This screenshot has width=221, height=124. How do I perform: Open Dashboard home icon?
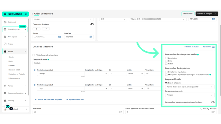pyautogui.click(x=5, y=22)
